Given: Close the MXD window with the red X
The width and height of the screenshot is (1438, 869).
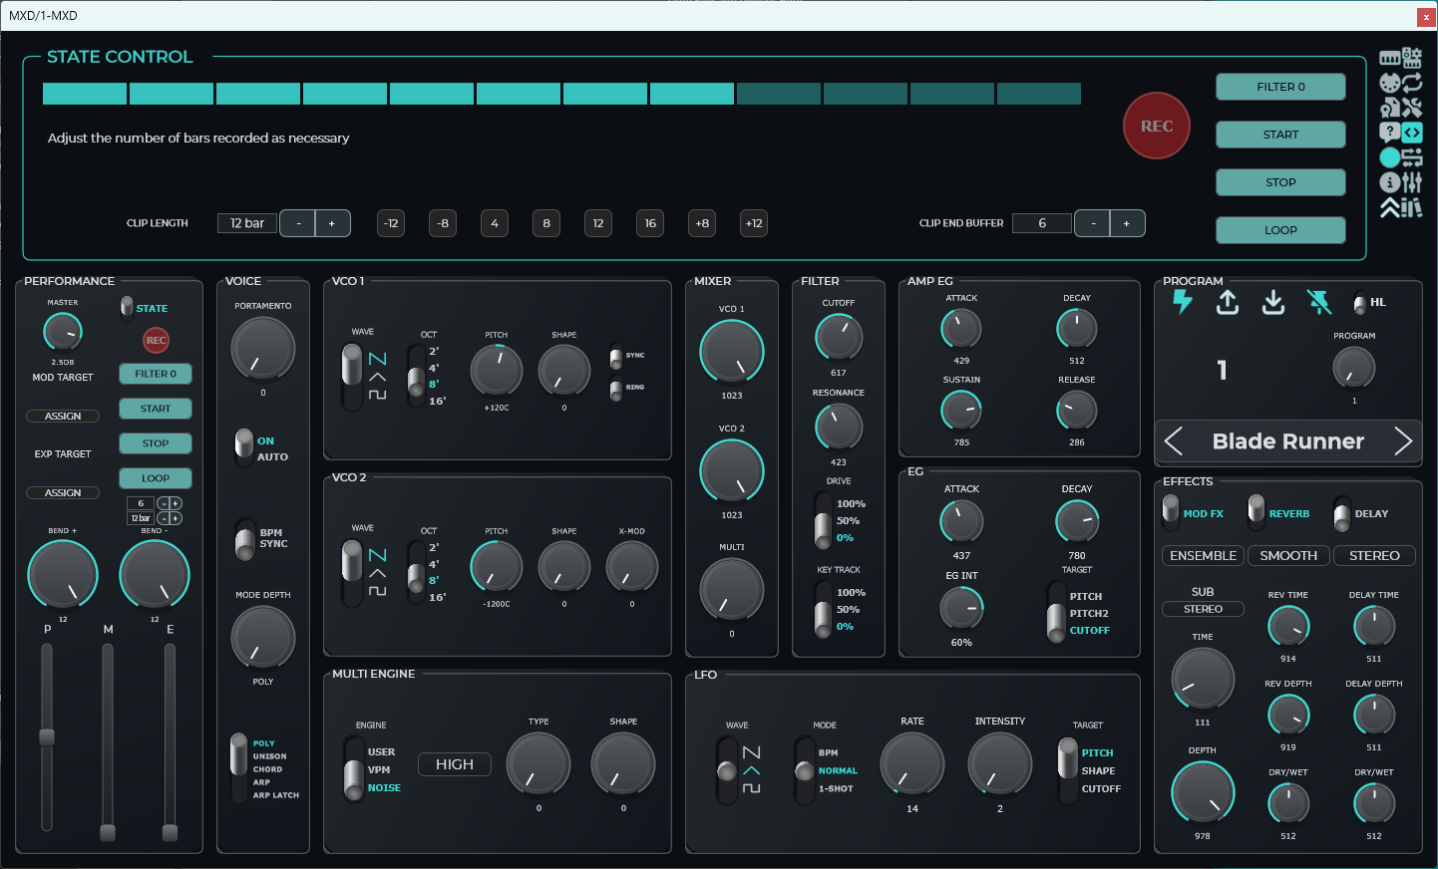Looking at the screenshot, I should 1425,16.
